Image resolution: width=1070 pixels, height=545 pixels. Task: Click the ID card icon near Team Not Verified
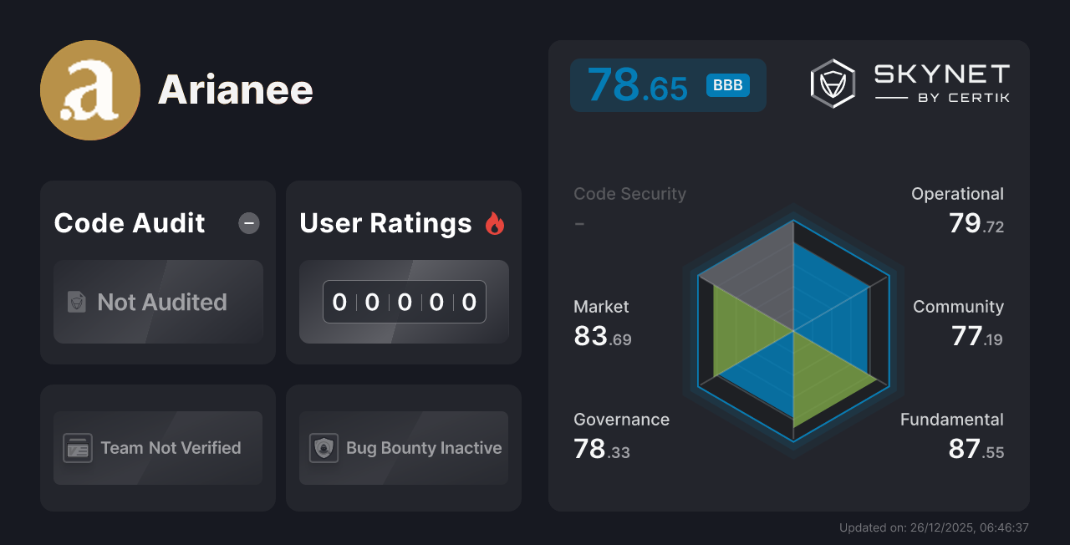coord(78,448)
